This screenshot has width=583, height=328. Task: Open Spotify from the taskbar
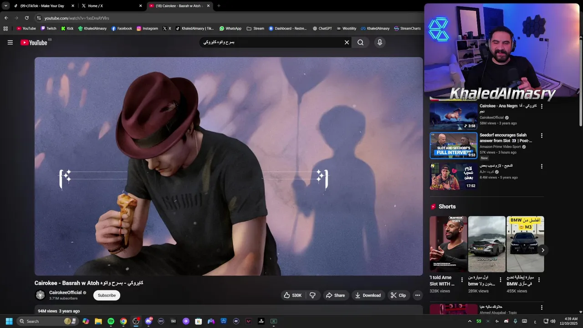(111, 321)
